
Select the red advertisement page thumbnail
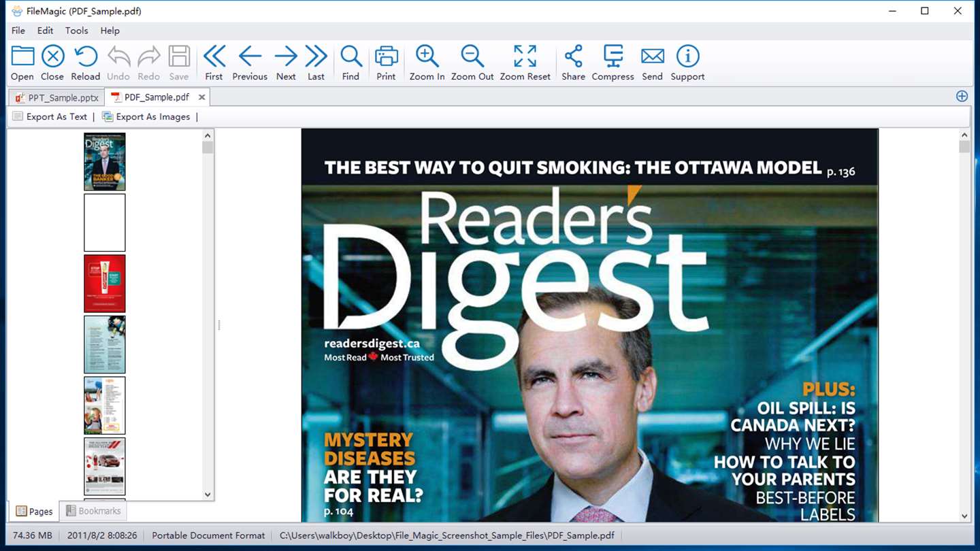[105, 283]
